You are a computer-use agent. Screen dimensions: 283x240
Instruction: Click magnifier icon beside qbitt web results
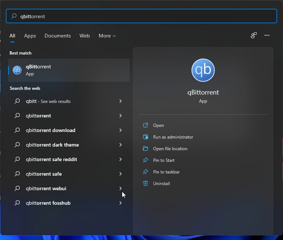pos(17,101)
